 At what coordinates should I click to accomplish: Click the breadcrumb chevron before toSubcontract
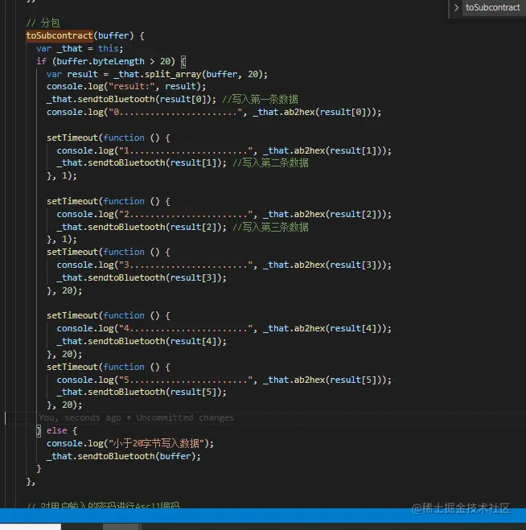[x=456, y=7]
